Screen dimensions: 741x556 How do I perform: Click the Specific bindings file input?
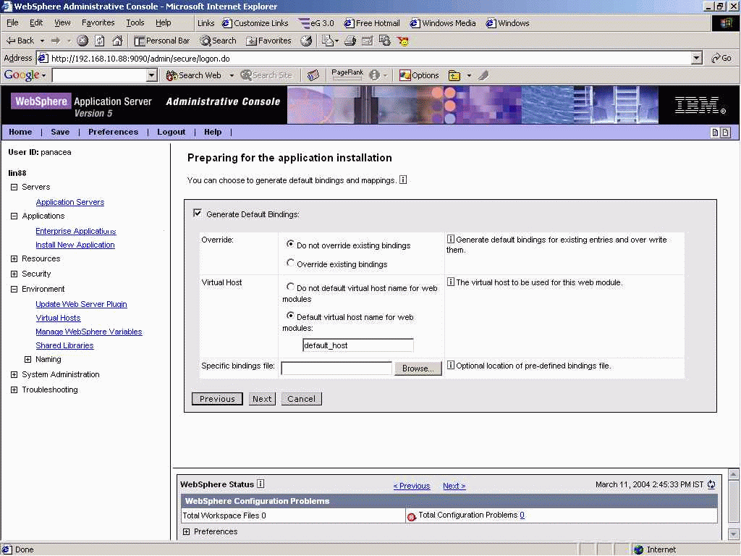point(336,368)
